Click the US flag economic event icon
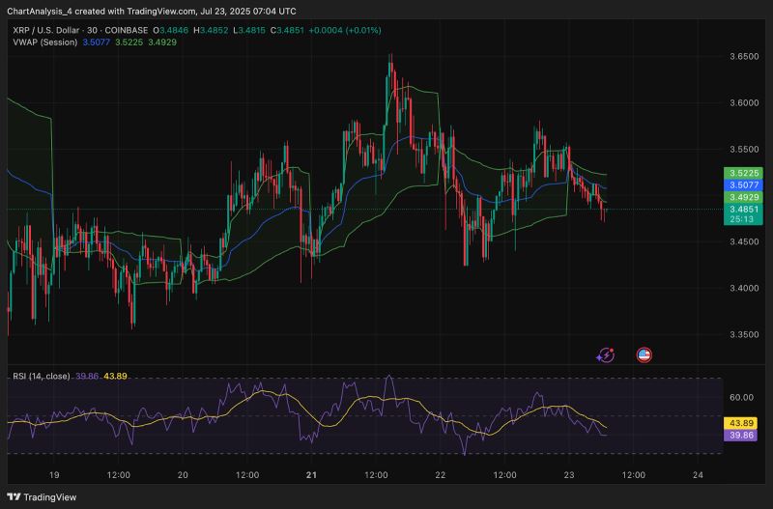 pyautogui.click(x=644, y=355)
